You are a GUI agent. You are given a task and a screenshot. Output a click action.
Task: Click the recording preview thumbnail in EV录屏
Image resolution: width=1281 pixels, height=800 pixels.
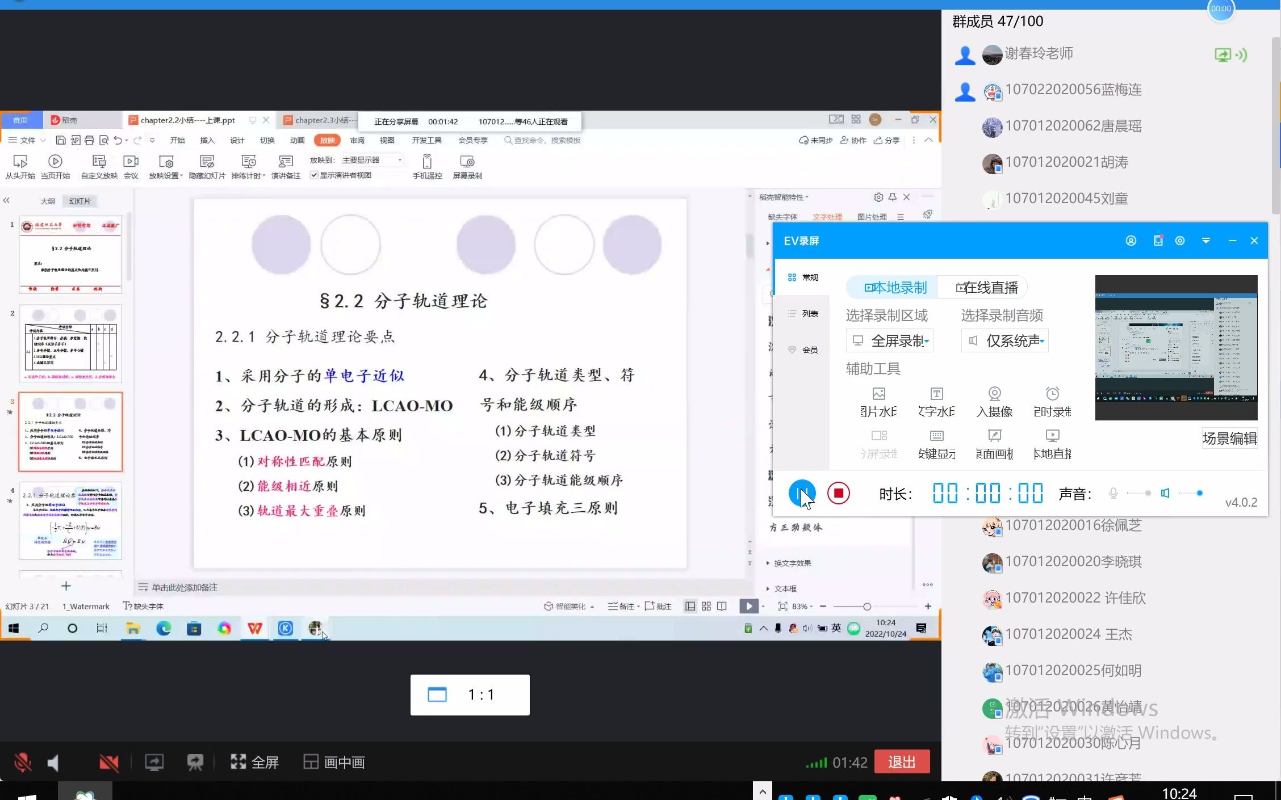coord(1176,347)
